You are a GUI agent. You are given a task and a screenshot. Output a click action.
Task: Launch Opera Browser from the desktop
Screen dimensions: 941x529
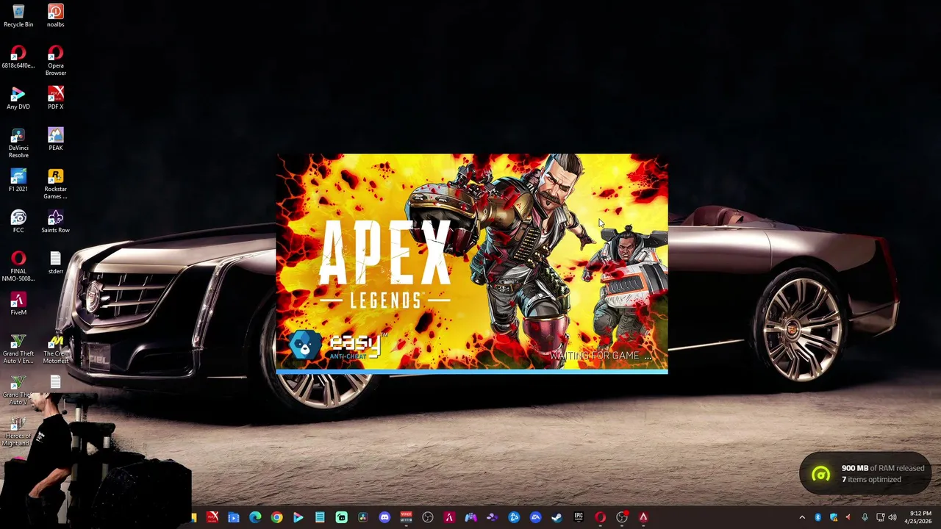(55, 60)
